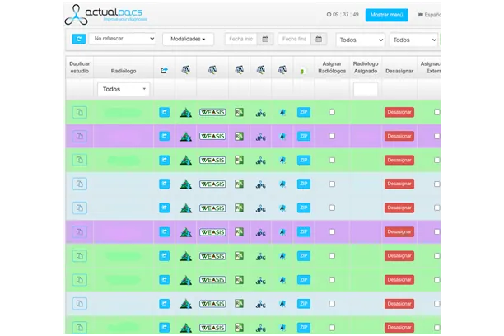Image resolution: width=504 pixels, height=336 pixels.
Task: Tick the 'Asignar Radiólogos' checkbox in the second light-blue row
Action: point(332,208)
